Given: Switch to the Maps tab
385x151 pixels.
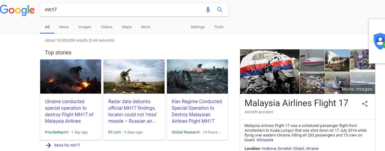Looking at the screenshot, I should tap(127, 27).
